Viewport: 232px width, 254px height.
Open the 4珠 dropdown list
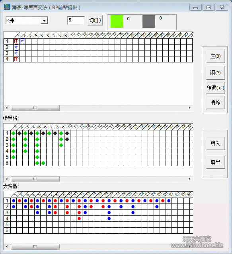click(x=44, y=21)
